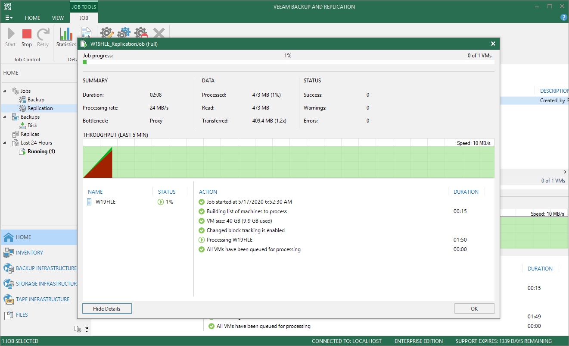Image resolution: width=569 pixels, height=346 pixels.
Task: Click the Replicas icon in tree
Action: (16, 134)
